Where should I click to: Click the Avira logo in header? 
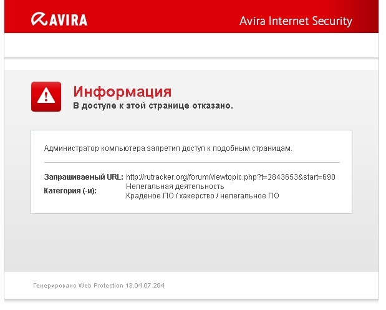click(x=59, y=19)
